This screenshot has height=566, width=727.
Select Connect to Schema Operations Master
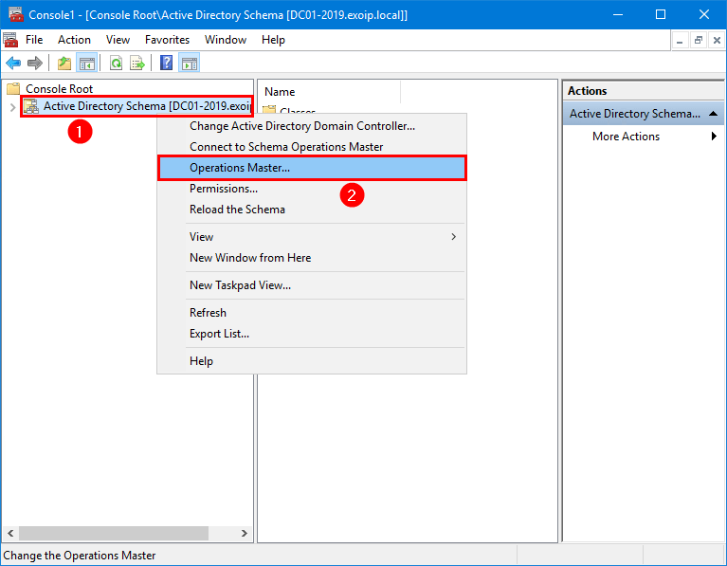[312, 147]
